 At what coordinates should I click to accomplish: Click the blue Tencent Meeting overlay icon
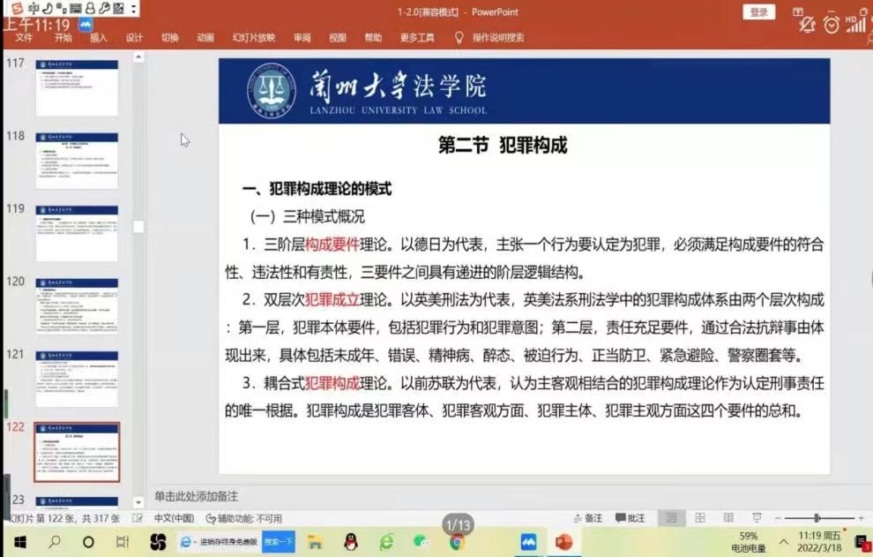86,25
